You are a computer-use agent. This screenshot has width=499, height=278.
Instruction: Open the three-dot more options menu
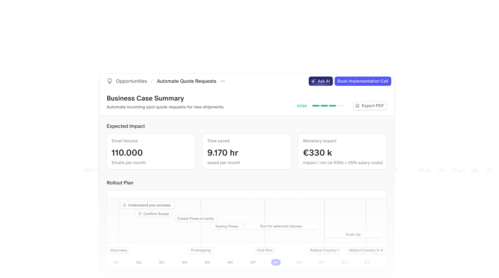click(x=222, y=81)
